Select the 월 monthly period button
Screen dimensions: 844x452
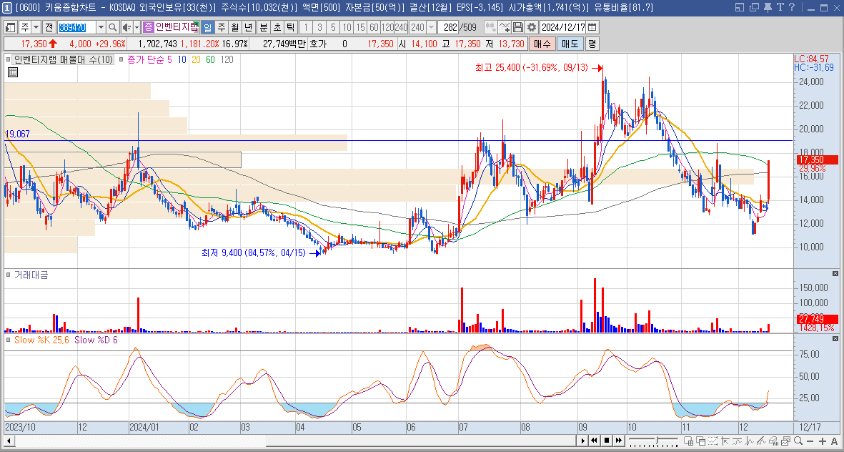234,27
